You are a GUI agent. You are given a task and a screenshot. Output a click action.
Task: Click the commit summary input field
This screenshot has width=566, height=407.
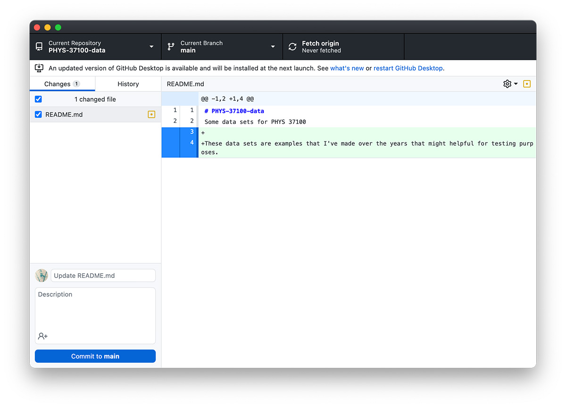point(103,276)
